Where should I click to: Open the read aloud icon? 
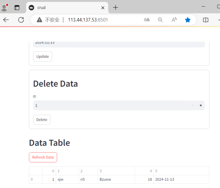pyautogui.click(x=174, y=20)
